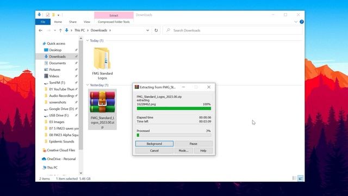The height and width of the screenshot is (196, 348).
Task: Select the FMG Standard Logos folder
Action: (x=102, y=64)
